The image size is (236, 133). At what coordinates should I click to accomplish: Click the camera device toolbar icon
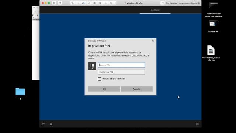[100, 3]
